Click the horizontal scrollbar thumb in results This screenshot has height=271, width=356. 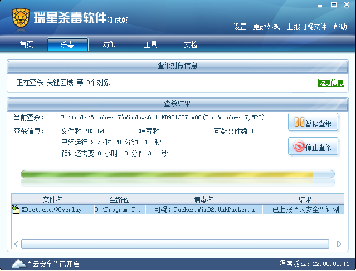(175, 244)
